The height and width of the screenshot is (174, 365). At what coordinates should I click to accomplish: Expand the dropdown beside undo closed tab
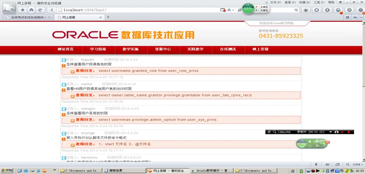click(x=362, y=17)
